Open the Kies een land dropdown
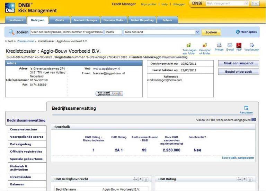Screen dimensions: 266x191 tap(197, 32)
